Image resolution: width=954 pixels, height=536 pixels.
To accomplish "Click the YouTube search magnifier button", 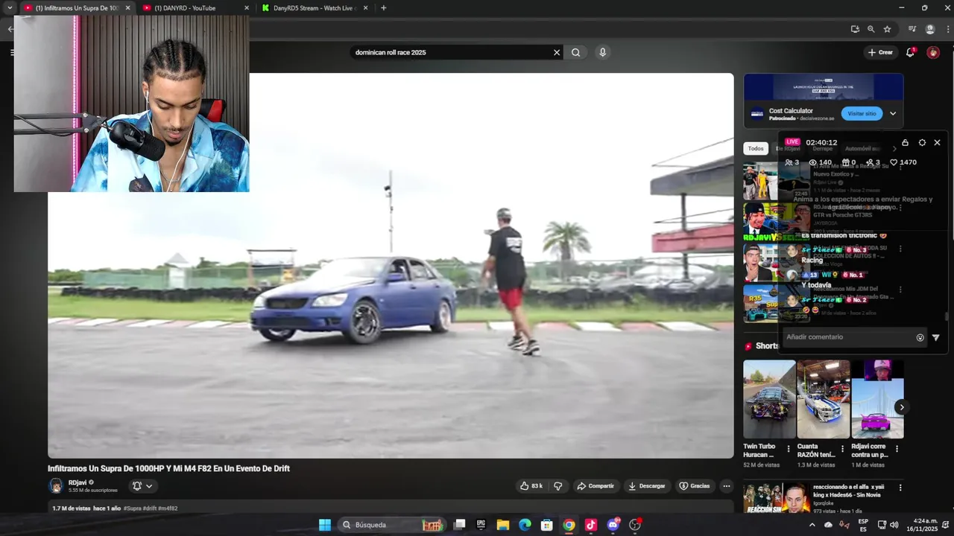I will coord(575,52).
